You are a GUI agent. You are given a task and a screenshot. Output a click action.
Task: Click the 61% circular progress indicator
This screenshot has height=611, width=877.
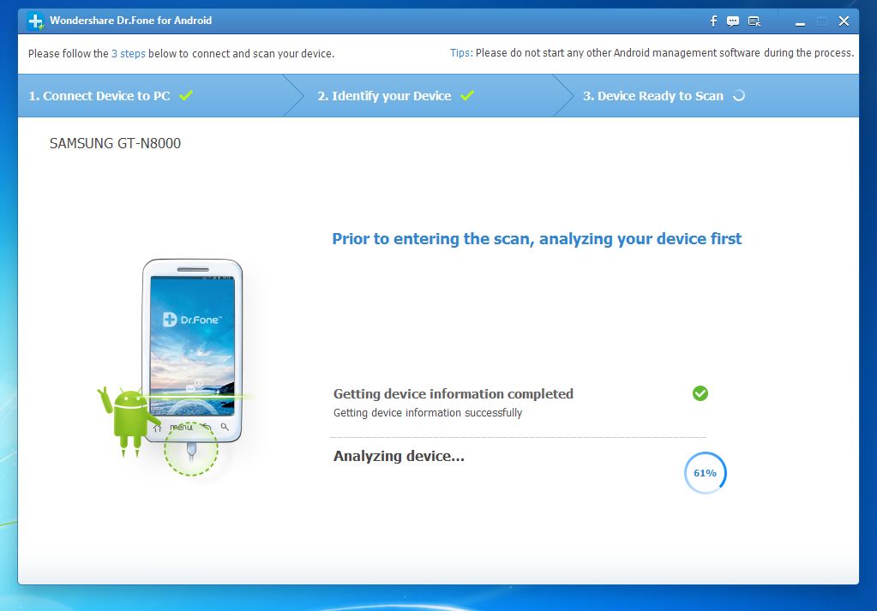pos(706,473)
